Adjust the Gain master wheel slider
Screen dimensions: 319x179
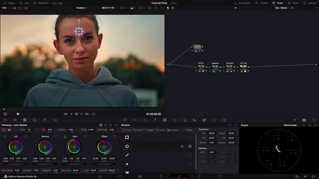click(x=74, y=164)
